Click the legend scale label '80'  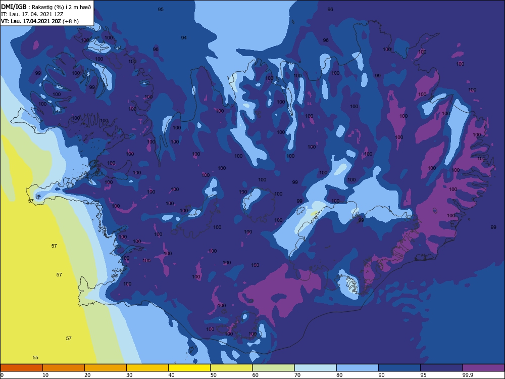coord(339,375)
